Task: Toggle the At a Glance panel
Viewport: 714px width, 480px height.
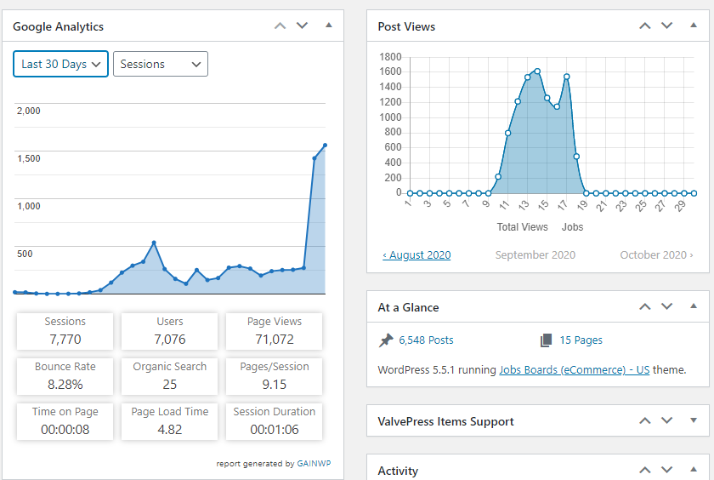Action: (x=694, y=306)
